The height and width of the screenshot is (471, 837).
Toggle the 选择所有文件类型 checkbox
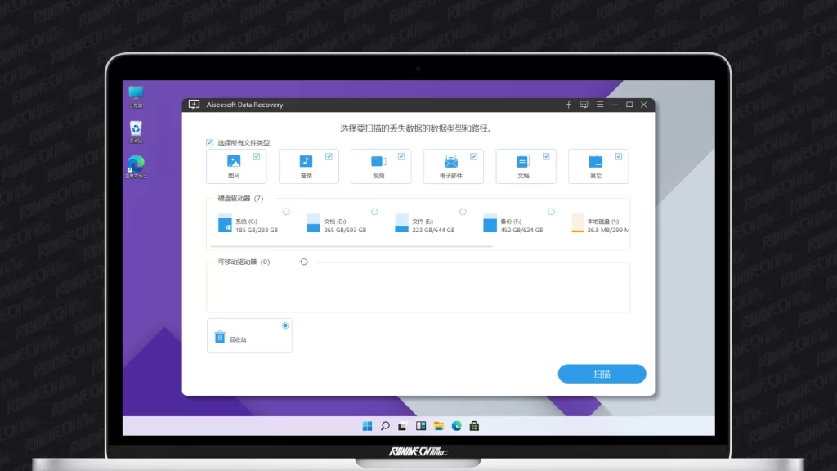pos(210,143)
